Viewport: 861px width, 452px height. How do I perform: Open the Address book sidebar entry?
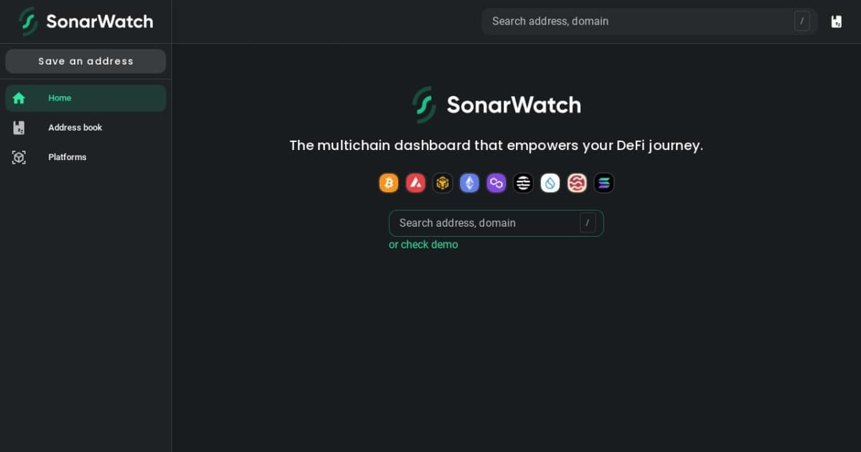(x=75, y=127)
